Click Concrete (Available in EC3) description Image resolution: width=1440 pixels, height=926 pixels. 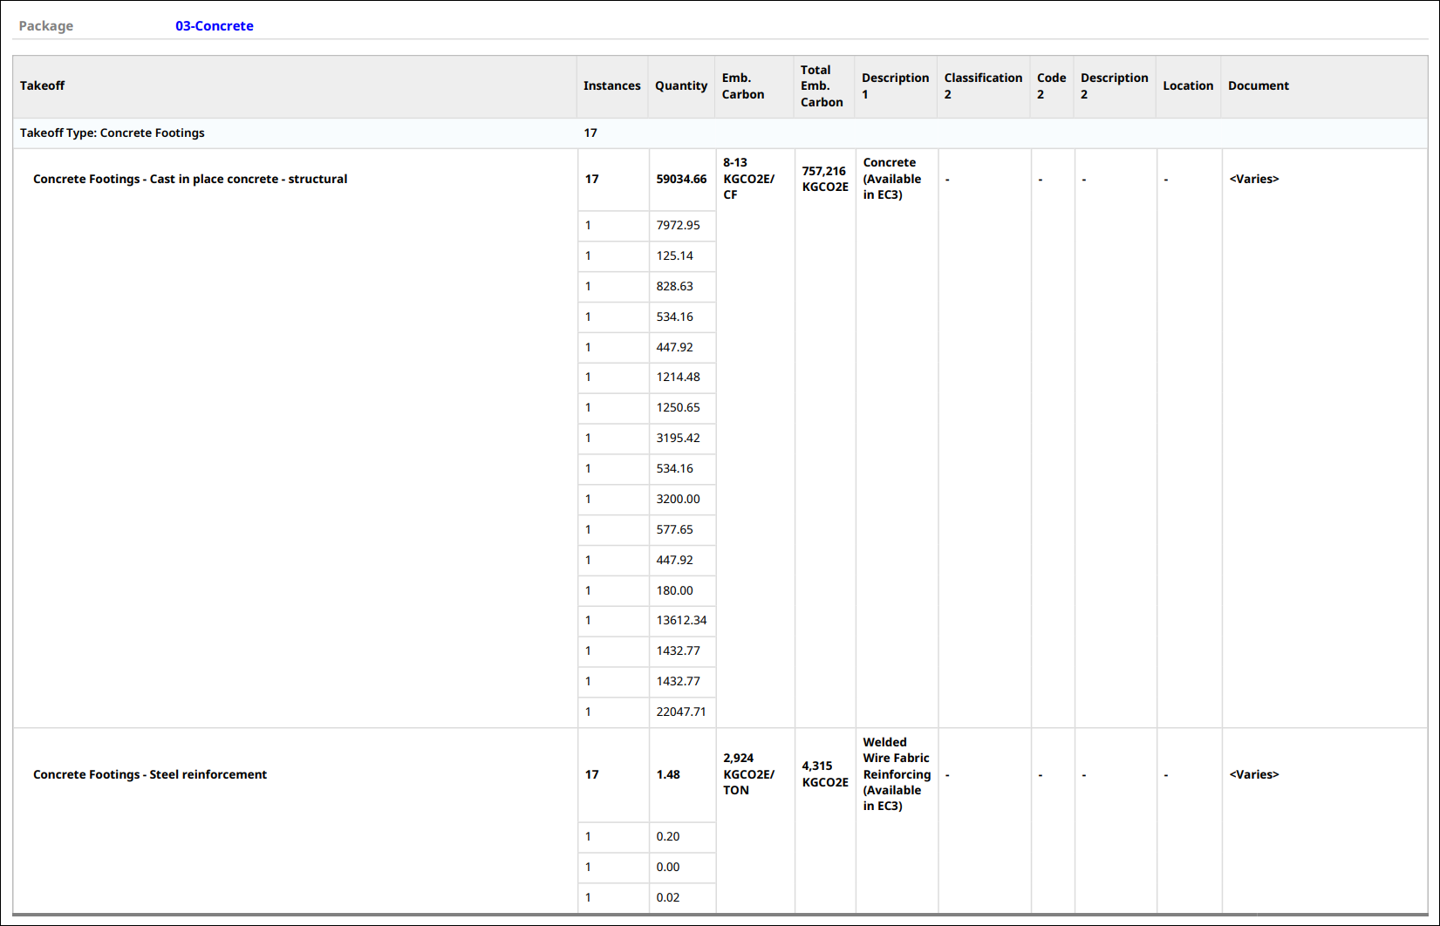click(x=891, y=179)
